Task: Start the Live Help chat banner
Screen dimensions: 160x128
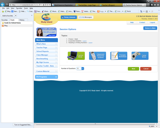Action: click(46, 32)
